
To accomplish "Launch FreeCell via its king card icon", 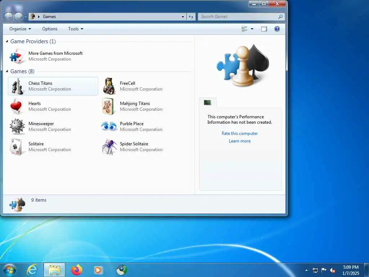I will 109,86.
